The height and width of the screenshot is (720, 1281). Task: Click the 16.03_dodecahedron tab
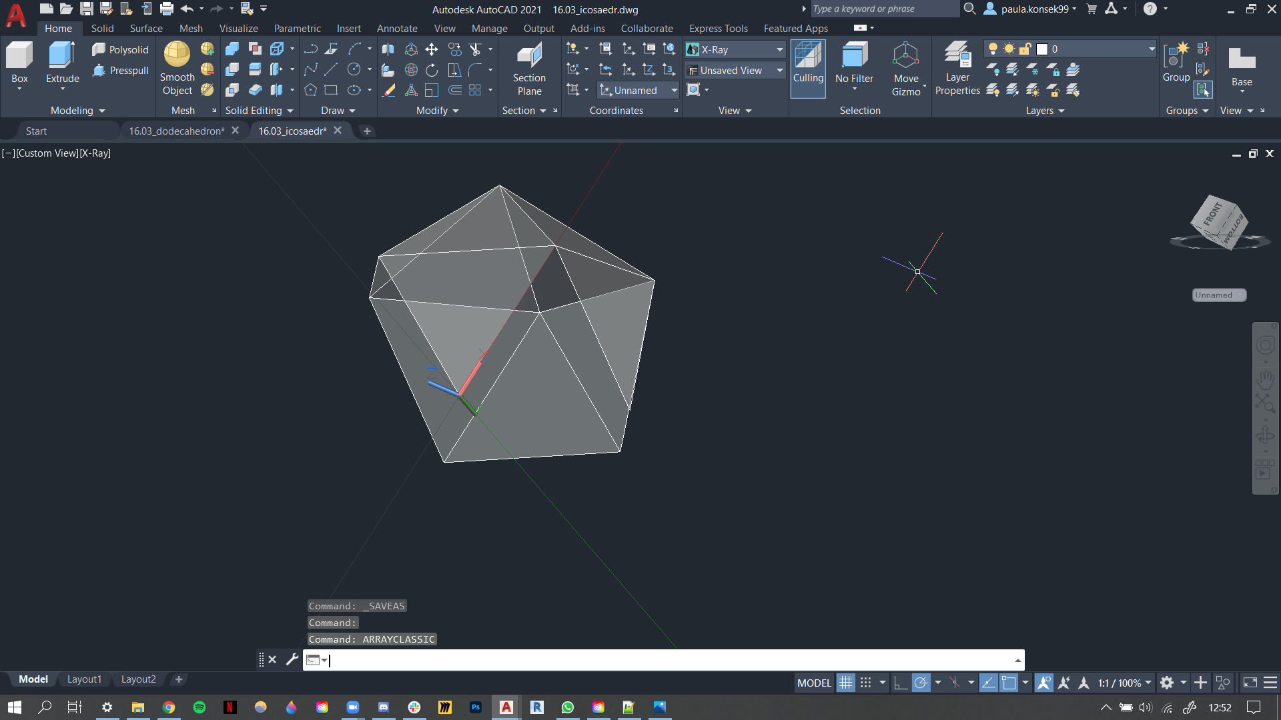pos(175,130)
